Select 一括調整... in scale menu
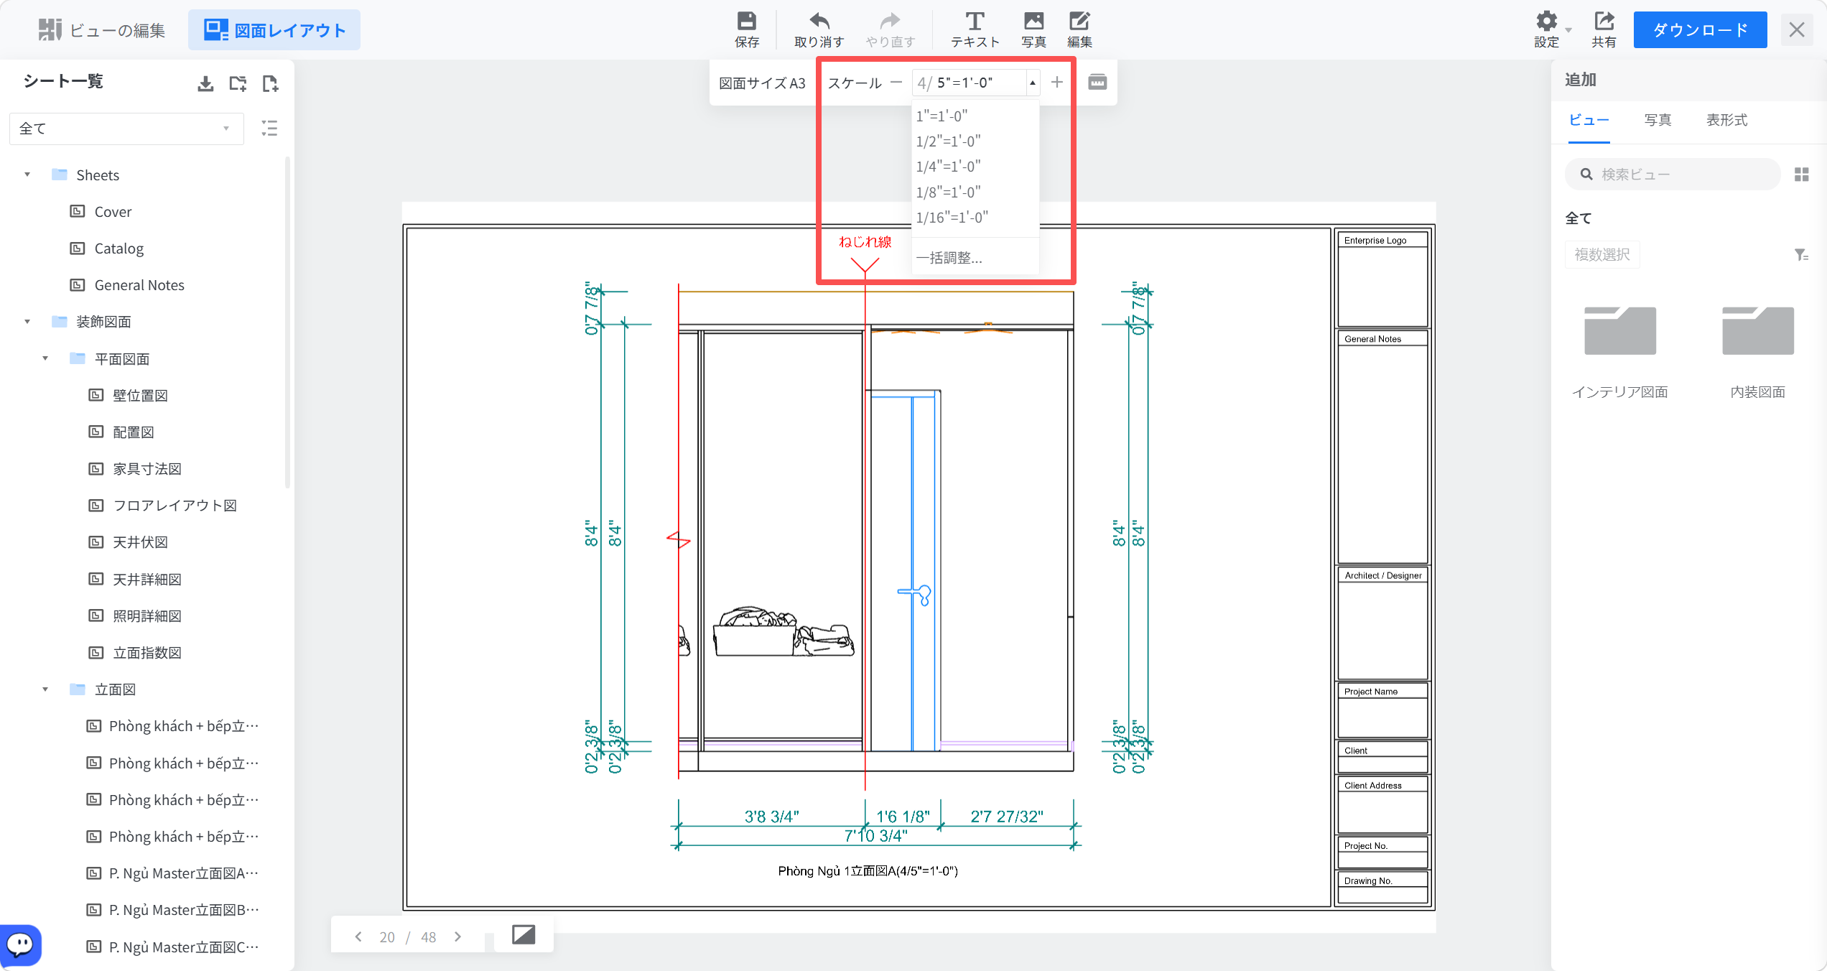Image resolution: width=1827 pixels, height=971 pixels. tap(975, 258)
